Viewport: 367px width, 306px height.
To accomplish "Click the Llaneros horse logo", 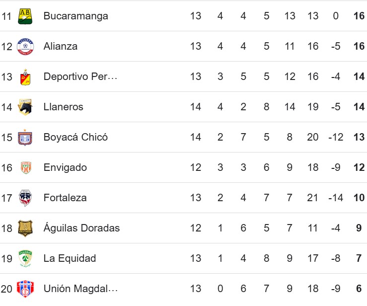I will pyautogui.click(x=25, y=107).
